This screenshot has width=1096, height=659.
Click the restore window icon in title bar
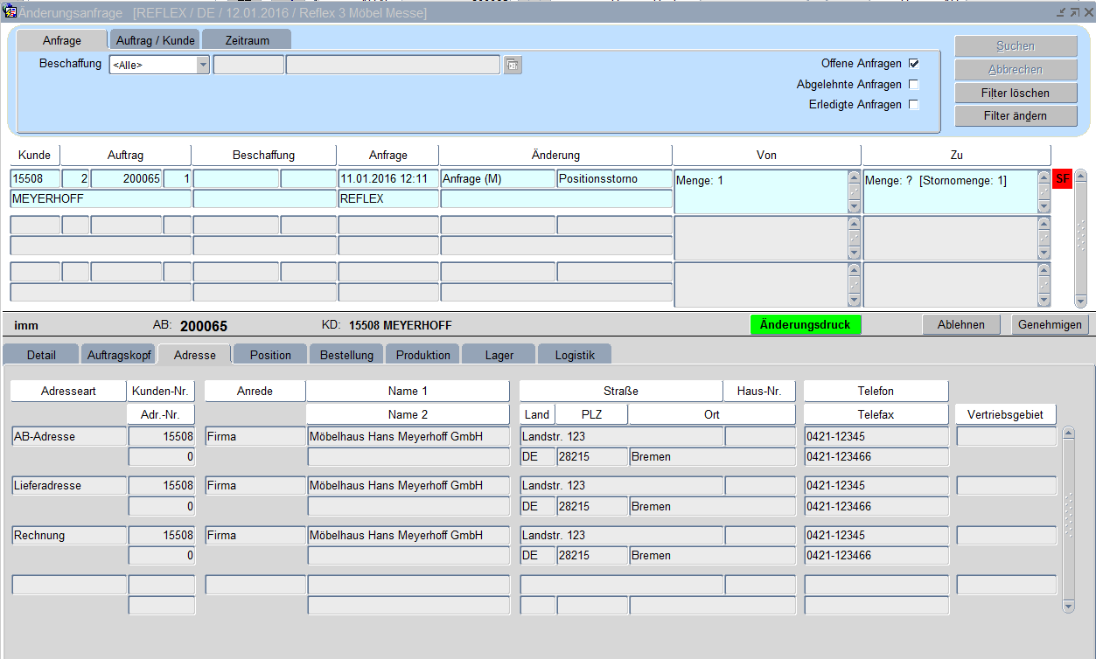tap(1073, 12)
